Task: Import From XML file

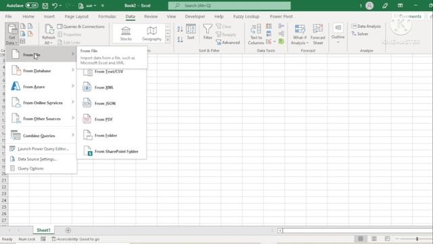Action: pos(112,87)
